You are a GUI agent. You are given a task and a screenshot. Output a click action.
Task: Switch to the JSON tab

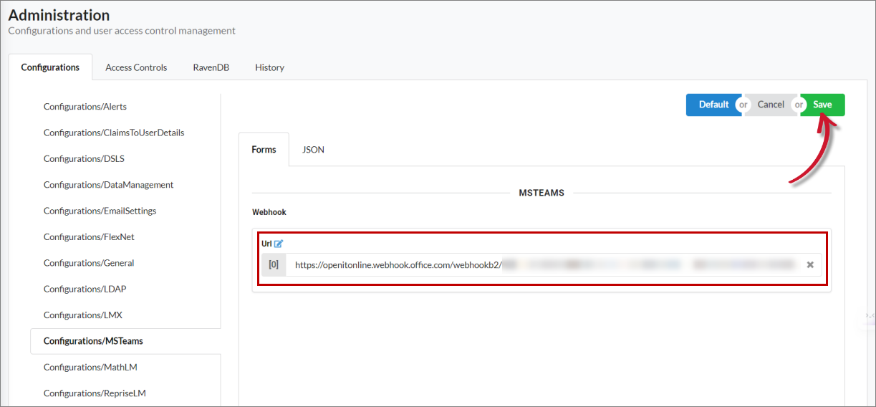click(313, 150)
